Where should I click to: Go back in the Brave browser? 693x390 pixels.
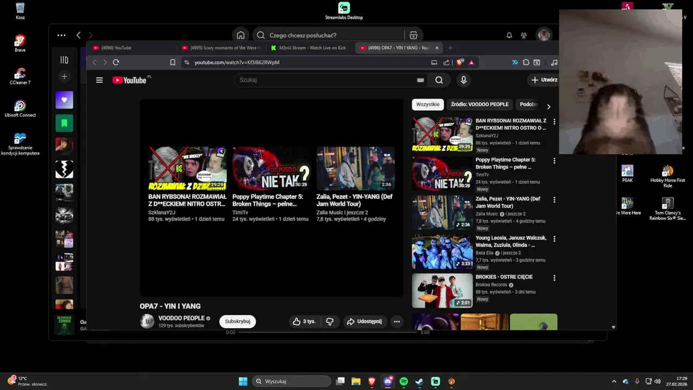pyautogui.click(x=94, y=62)
